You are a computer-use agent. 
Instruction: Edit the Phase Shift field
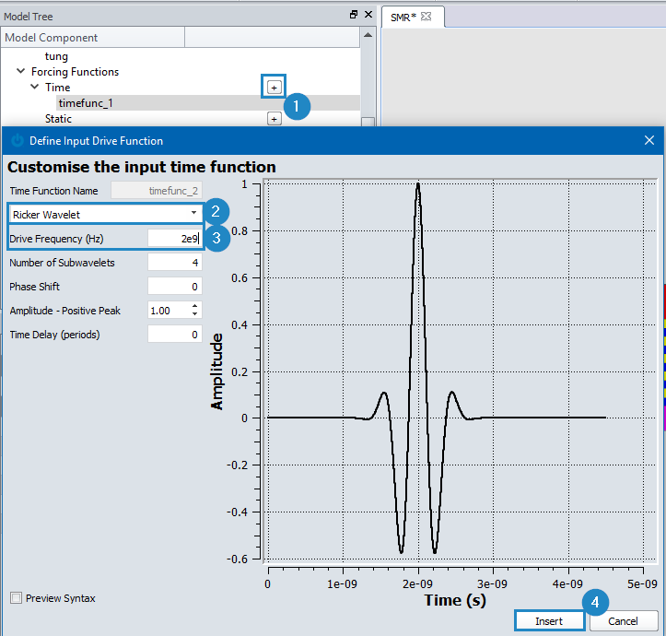coord(175,287)
